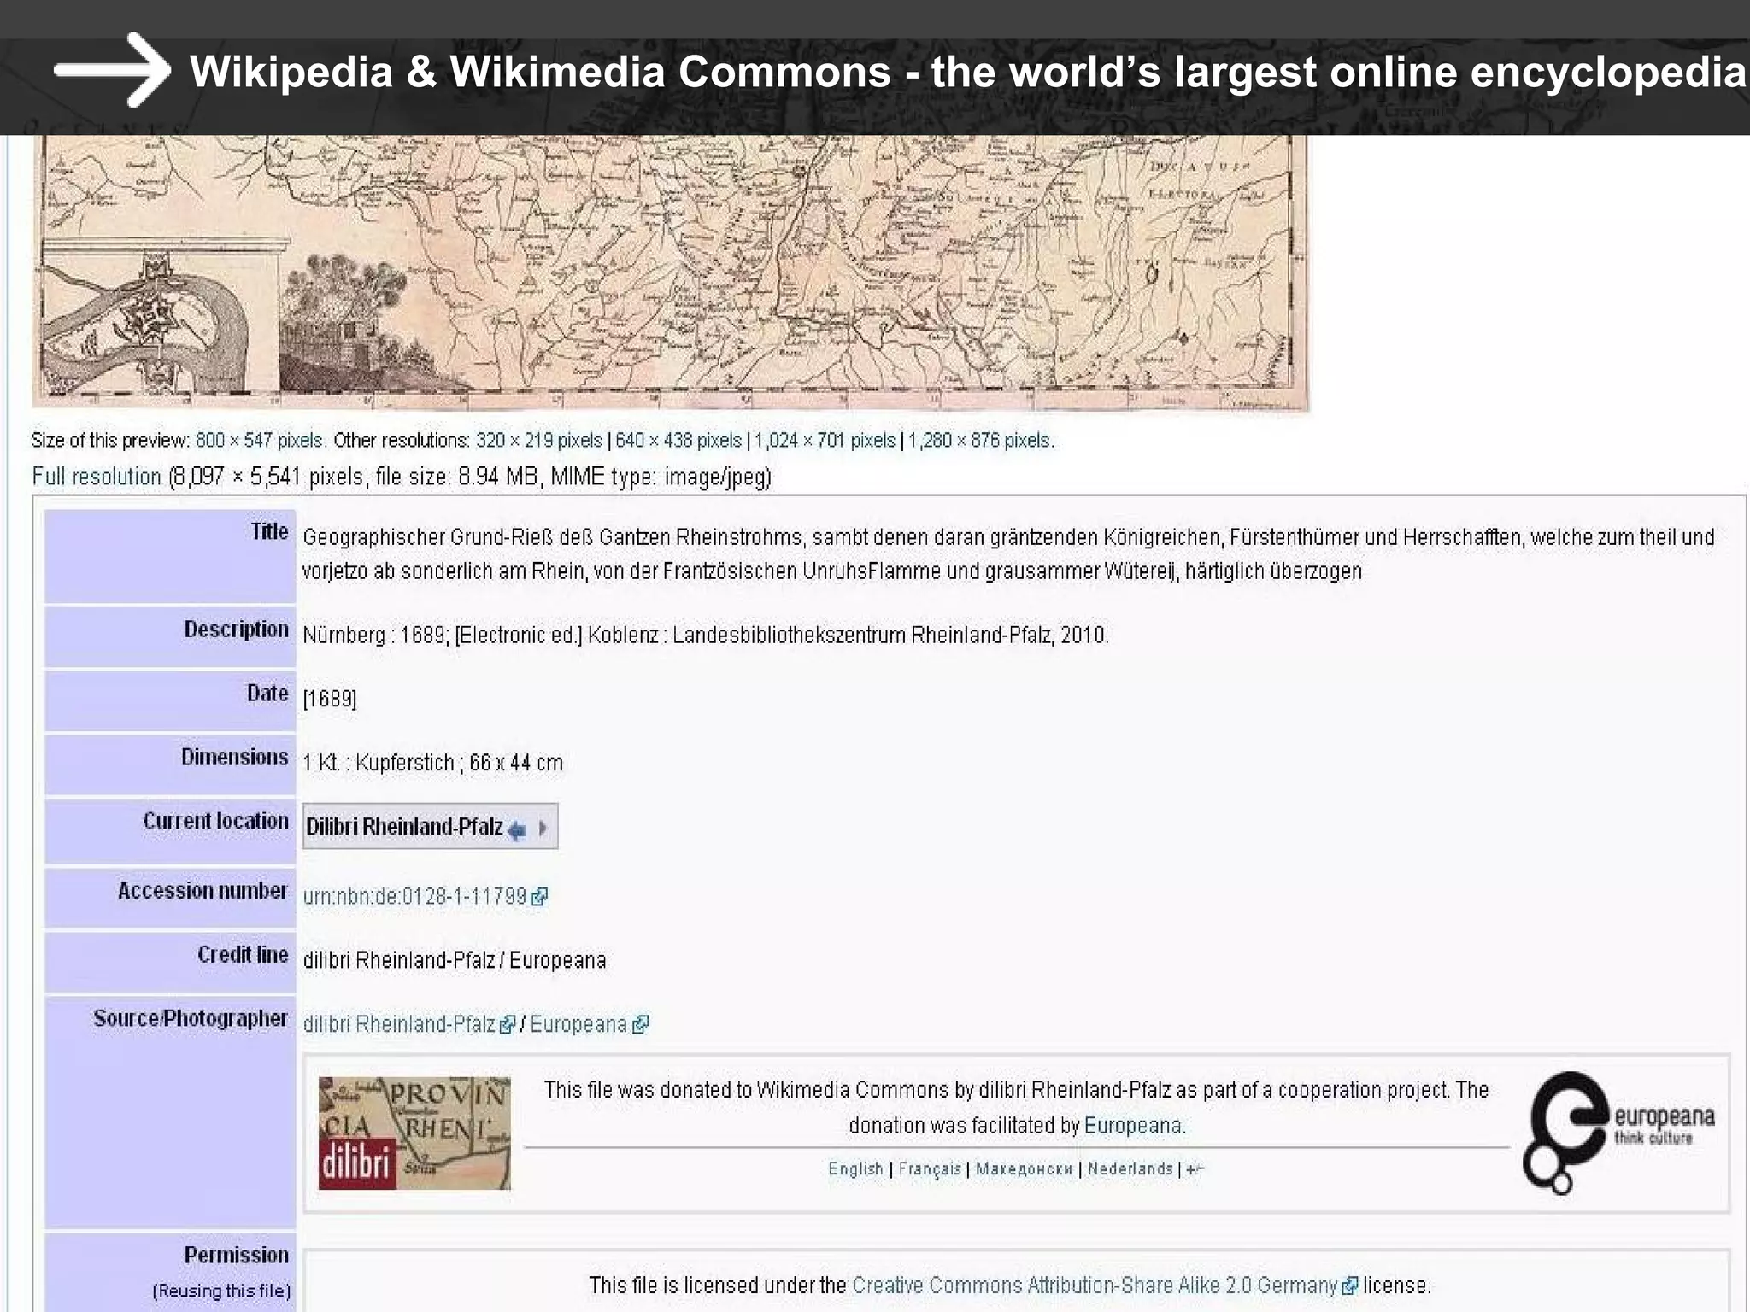Open Creative Commons Attribution-Share Alike 2.0 Germany license
This screenshot has width=1750, height=1312.
pyautogui.click(x=1095, y=1286)
